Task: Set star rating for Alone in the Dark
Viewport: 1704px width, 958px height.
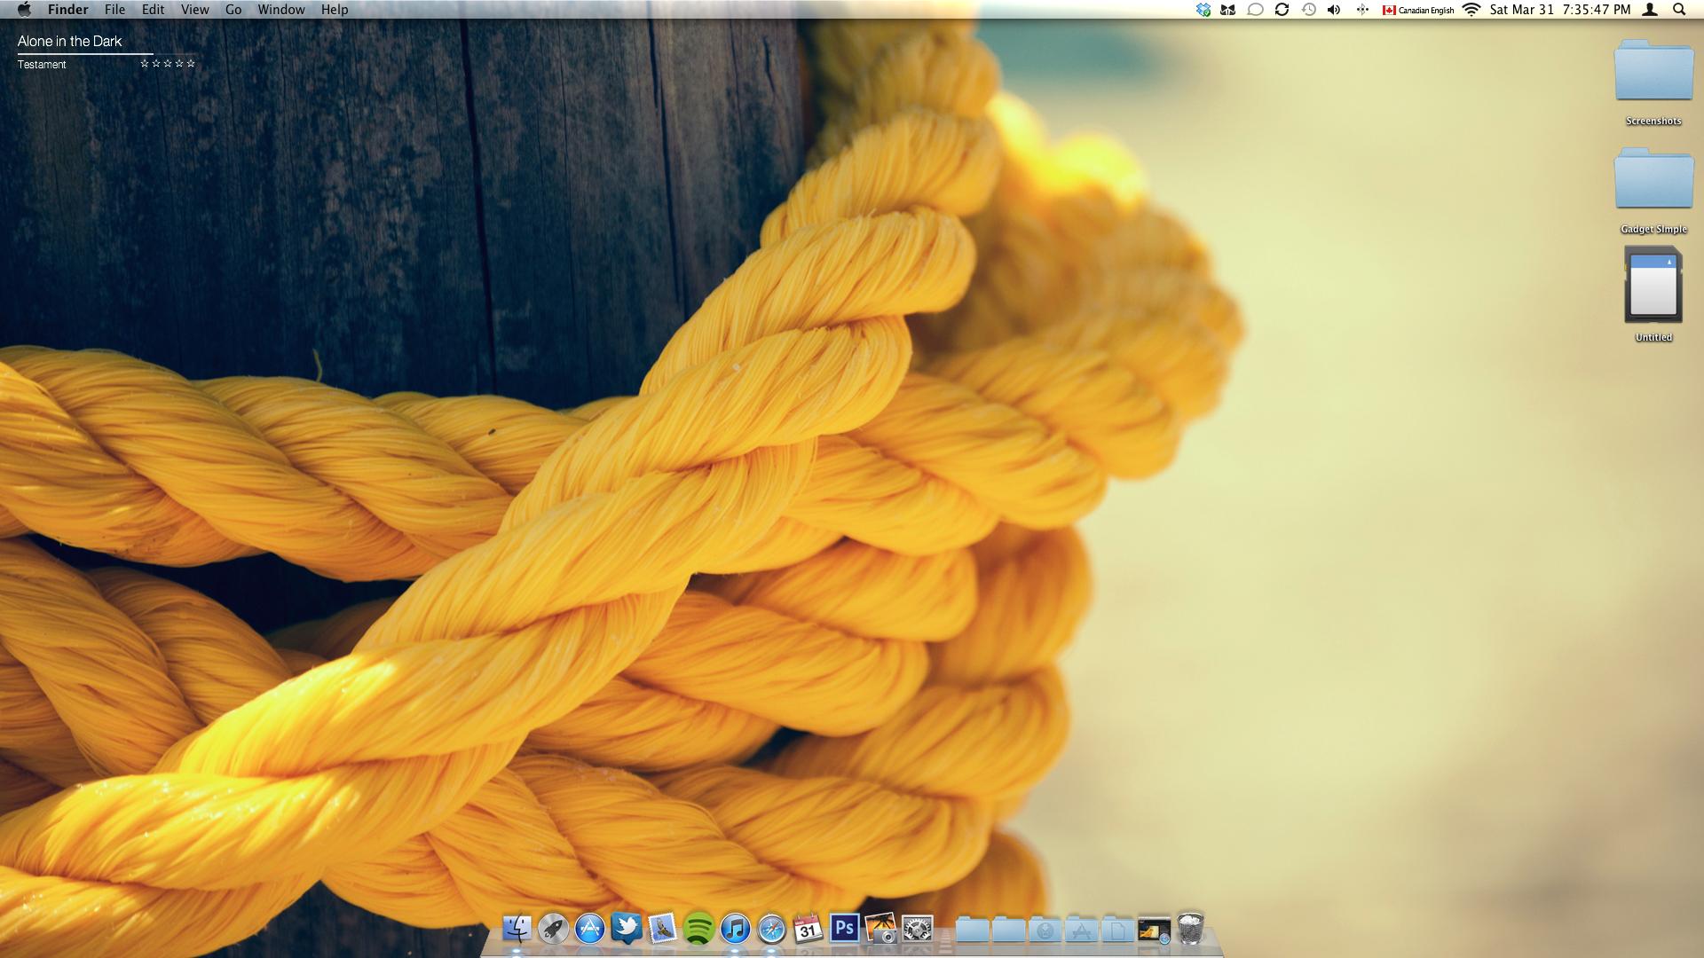Action: click(x=168, y=64)
